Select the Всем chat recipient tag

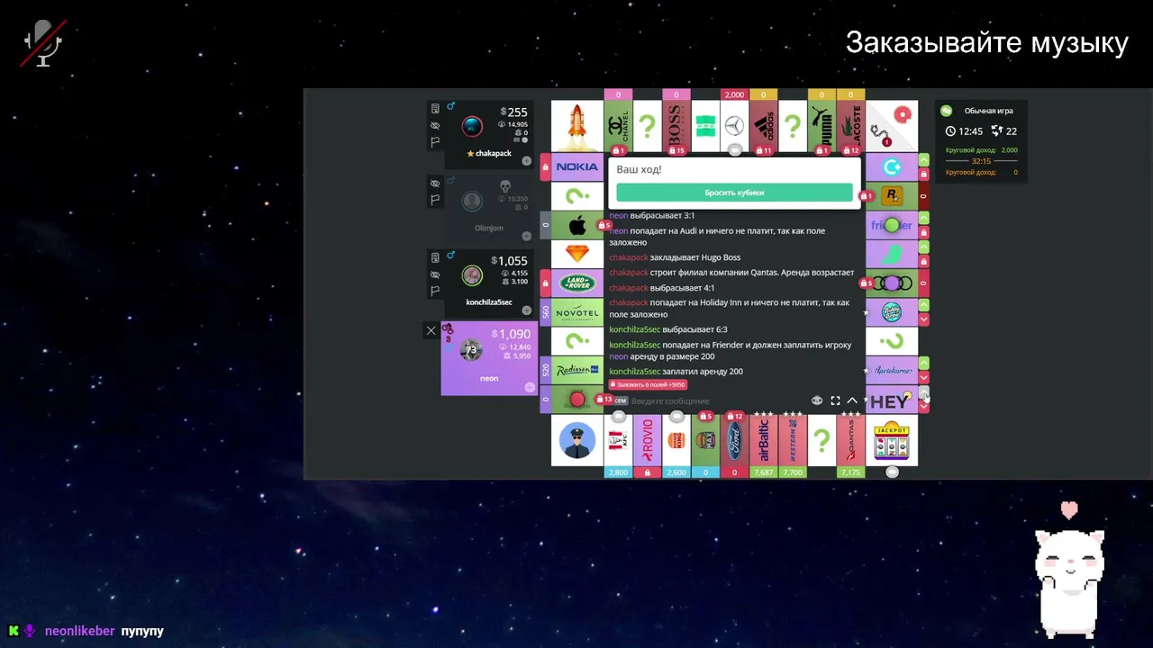click(621, 400)
